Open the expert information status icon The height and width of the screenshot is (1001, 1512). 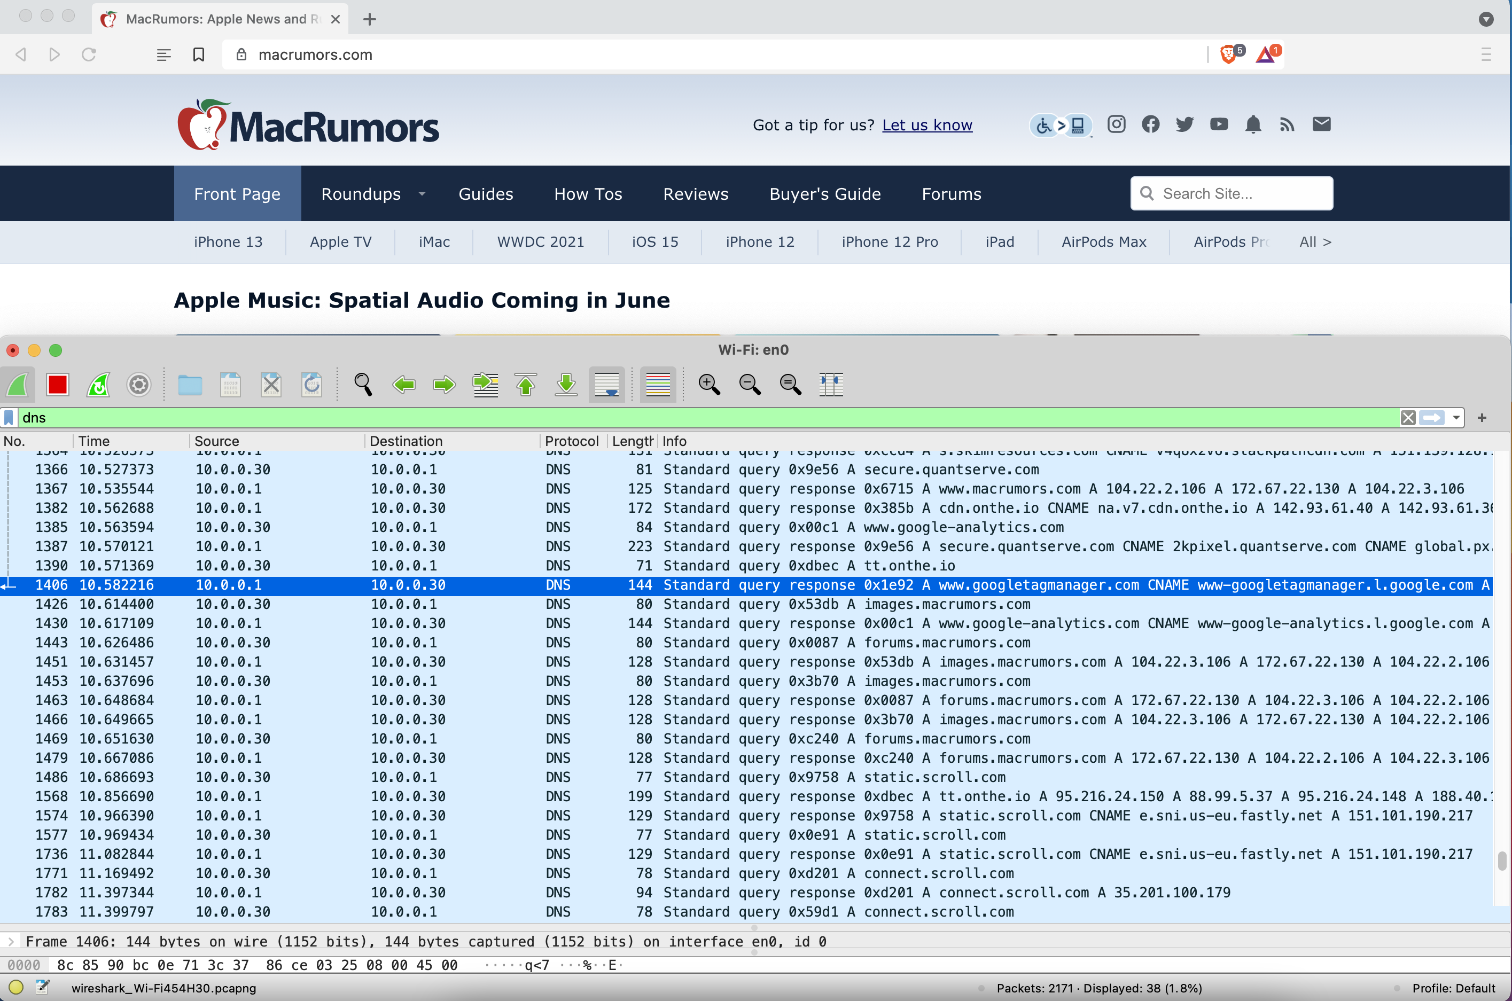click(x=16, y=988)
